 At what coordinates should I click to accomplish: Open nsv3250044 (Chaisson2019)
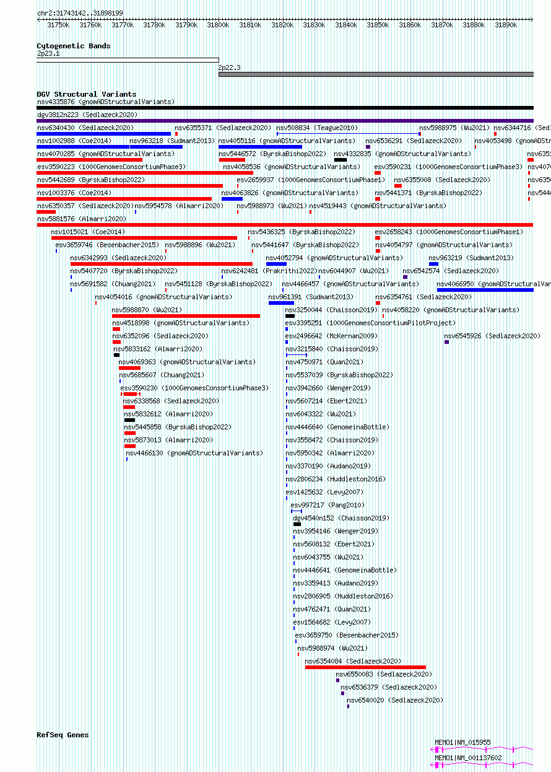click(x=331, y=310)
